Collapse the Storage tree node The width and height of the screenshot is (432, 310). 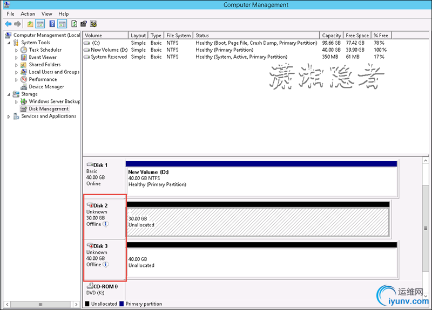pos(9,94)
